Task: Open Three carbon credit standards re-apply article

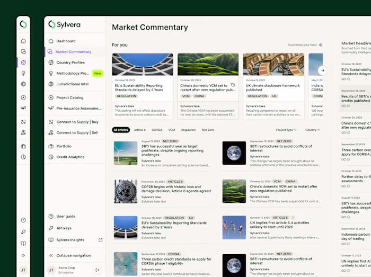Action: click(x=163, y=264)
